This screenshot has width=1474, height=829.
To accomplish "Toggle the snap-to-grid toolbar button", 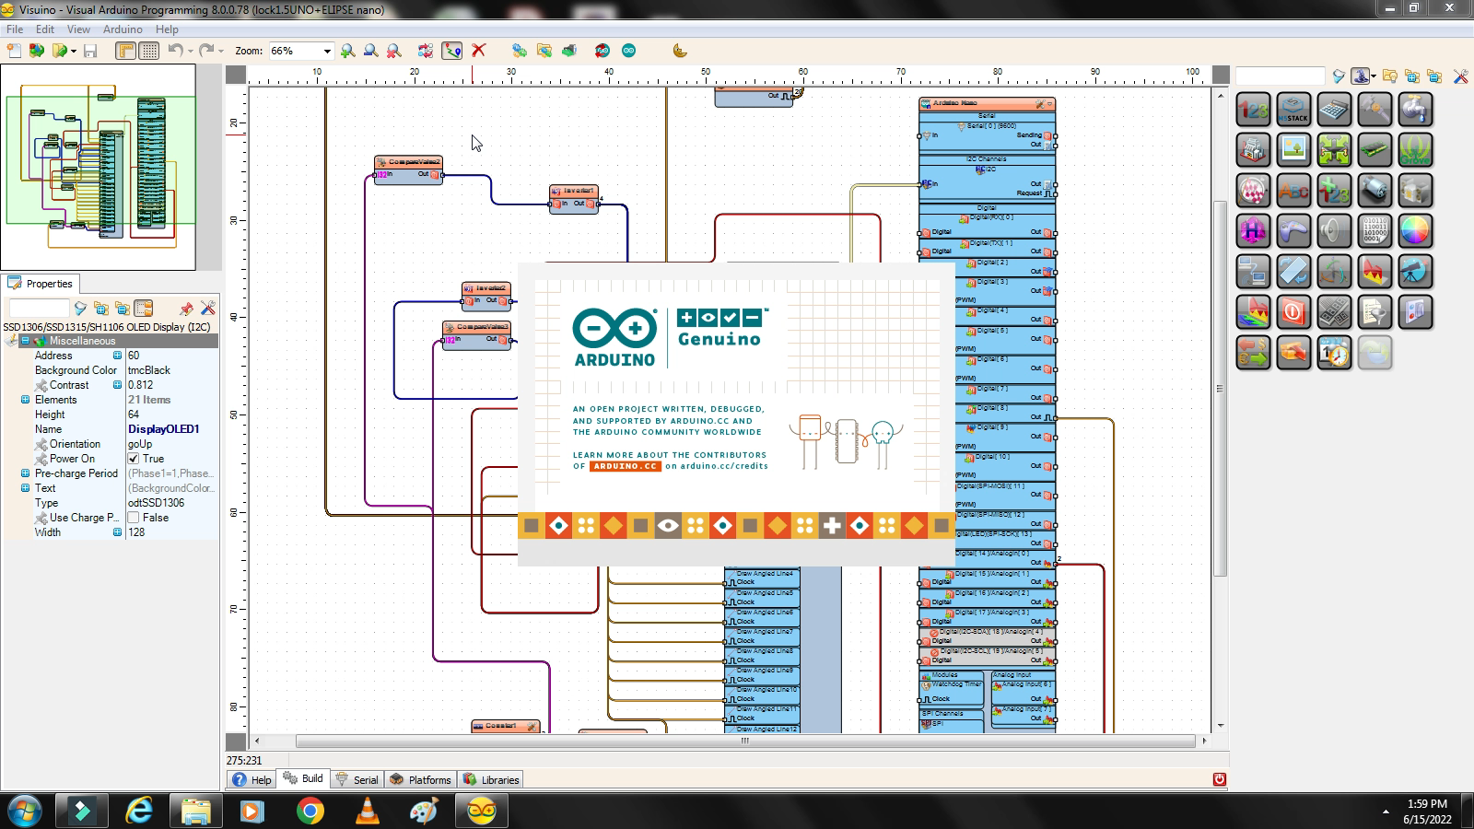I will [147, 51].
